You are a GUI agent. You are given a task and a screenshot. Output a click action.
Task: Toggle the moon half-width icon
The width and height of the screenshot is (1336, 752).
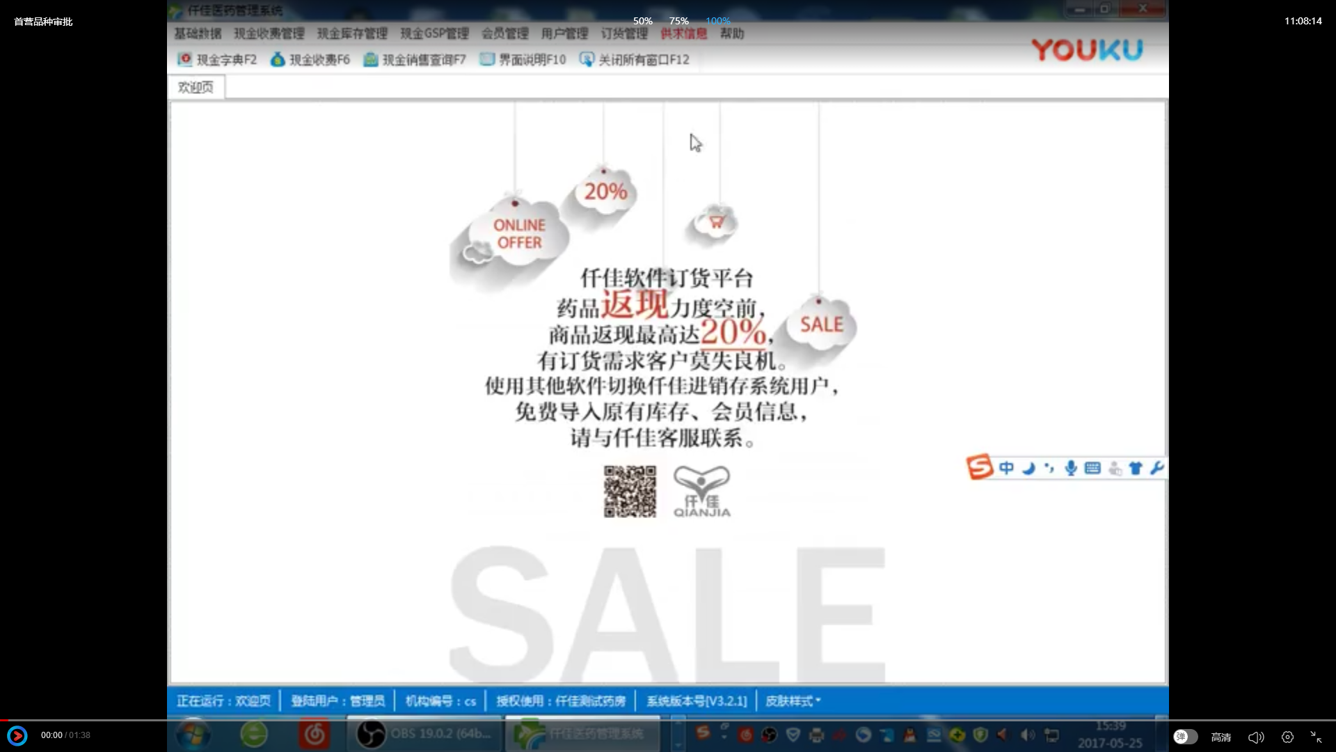click(x=1028, y=468)
